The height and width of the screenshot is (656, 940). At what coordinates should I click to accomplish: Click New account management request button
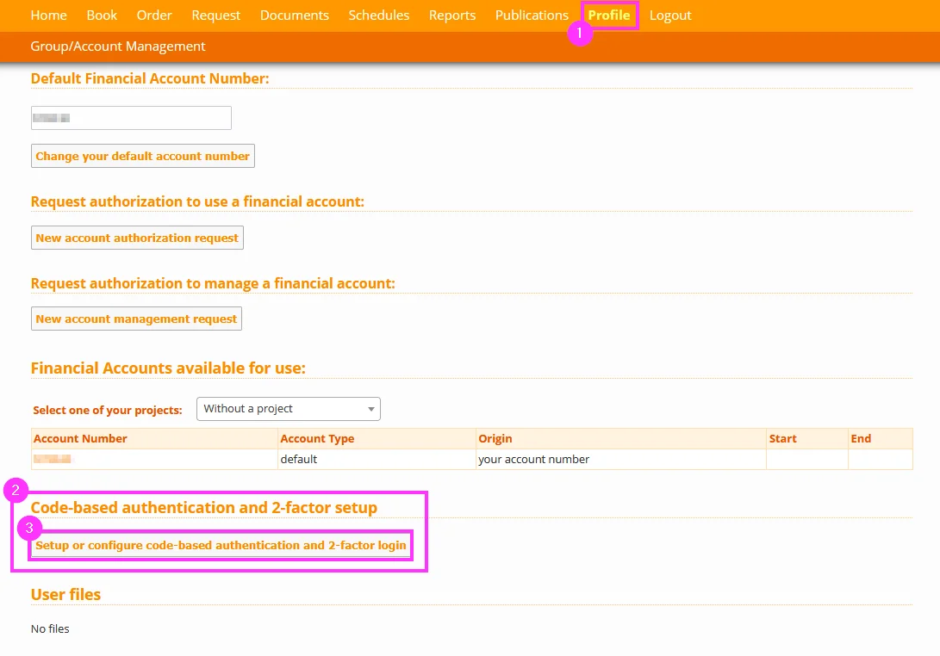tap(136, 319)
